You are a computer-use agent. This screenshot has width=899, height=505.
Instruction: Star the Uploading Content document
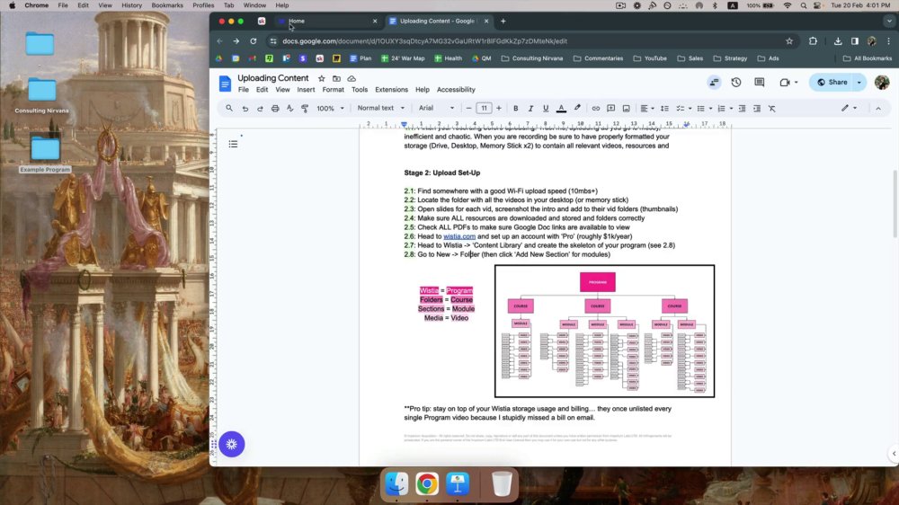coord(322,78)
